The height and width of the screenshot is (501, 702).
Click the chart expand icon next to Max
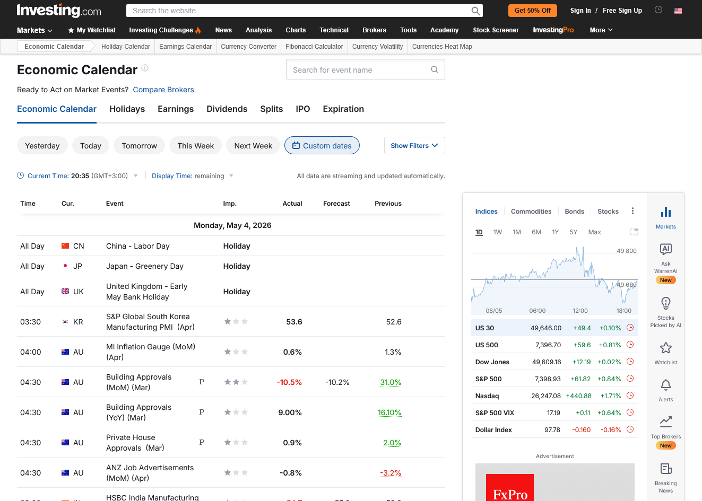634,232
